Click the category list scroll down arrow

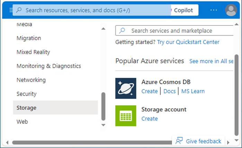104,125
